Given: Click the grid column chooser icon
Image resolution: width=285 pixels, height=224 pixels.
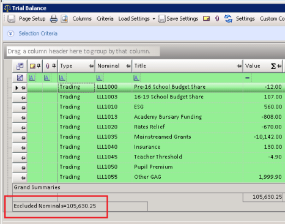Looking at the screenshot, I should 20,66.
